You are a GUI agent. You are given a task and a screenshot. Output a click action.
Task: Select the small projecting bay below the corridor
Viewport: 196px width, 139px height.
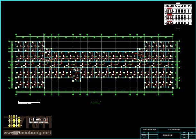77,77
